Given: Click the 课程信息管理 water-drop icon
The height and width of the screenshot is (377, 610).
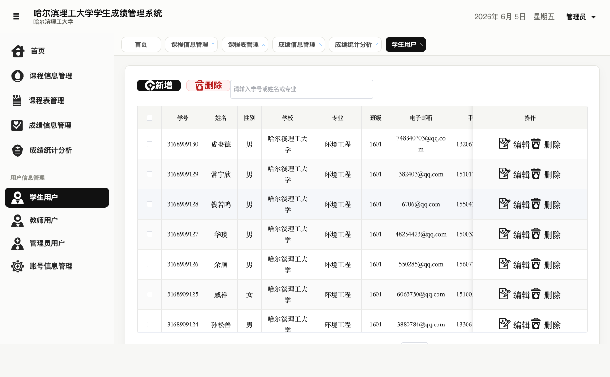Looking at the screenshot, I should point(18,76).
